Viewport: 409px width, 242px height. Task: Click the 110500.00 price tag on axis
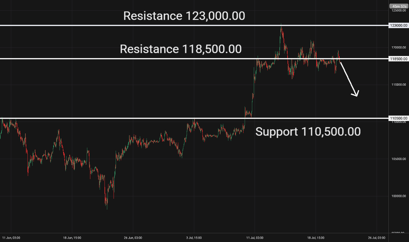tap(398, 118)
